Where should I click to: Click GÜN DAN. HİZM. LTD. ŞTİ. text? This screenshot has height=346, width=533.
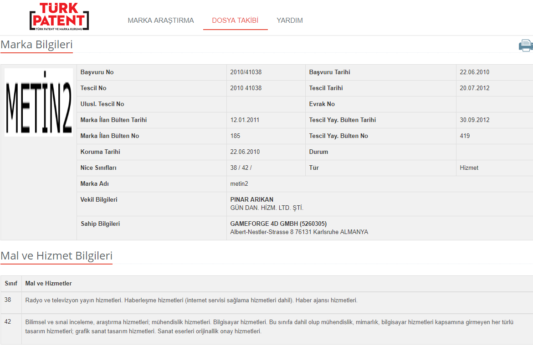coord(267,208)
